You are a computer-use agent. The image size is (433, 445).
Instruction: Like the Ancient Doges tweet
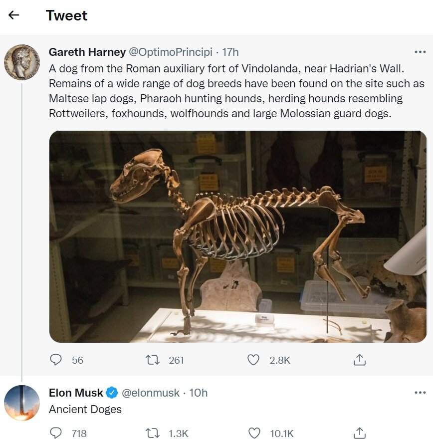coord(254,433)
